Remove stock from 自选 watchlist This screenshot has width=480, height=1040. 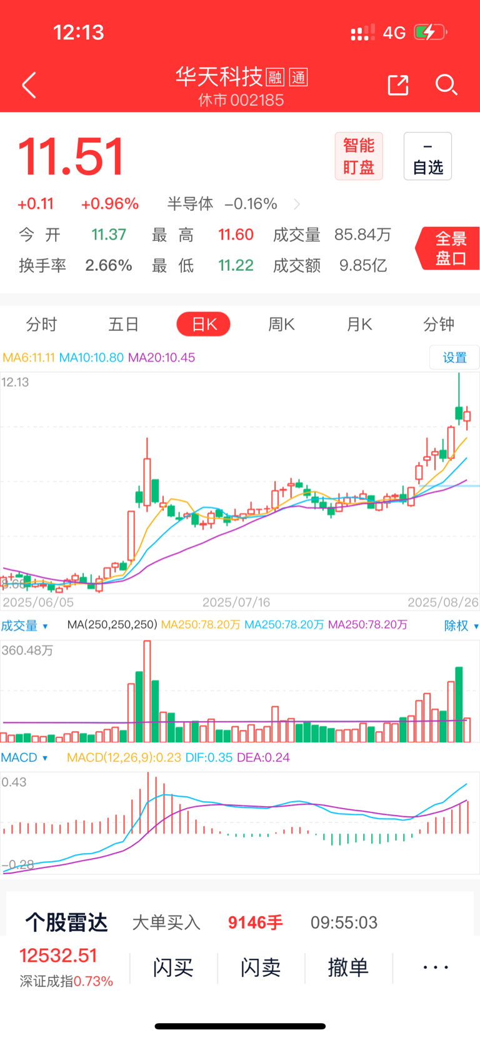[427, 156]
